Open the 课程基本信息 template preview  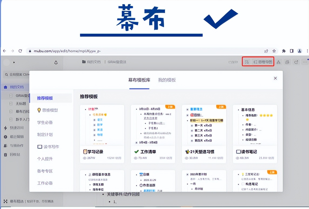click(x=102, y=181)
